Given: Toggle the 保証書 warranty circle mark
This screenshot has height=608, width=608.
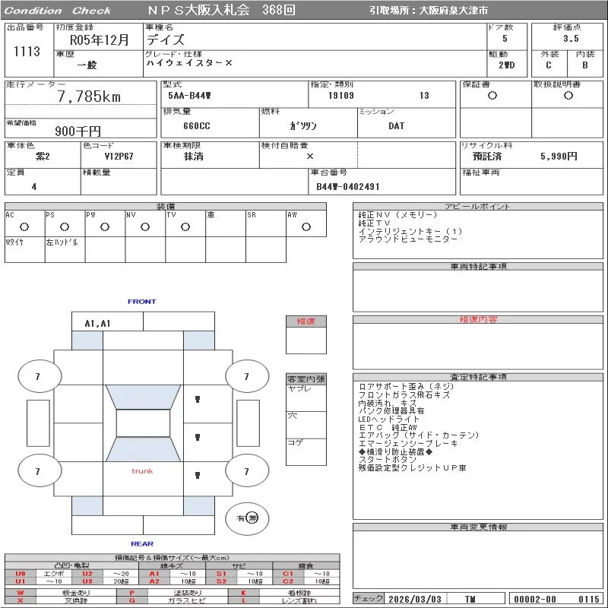Looking at the screenshot, I should coord(492,96).
